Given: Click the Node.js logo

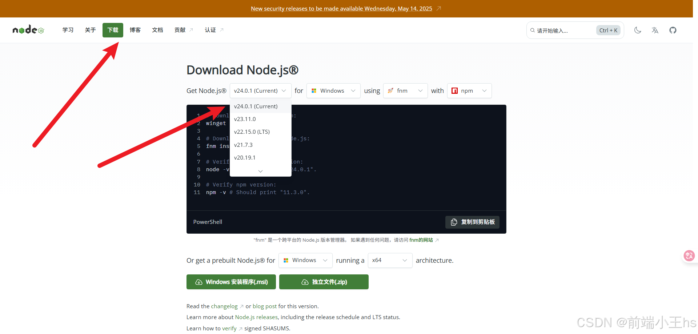Looking at the screenshot, I should point(28,30).
